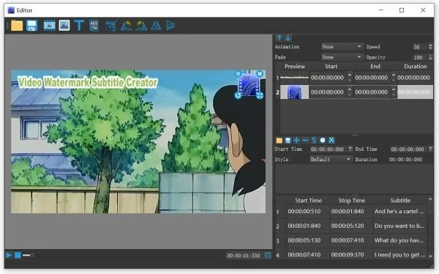Open a subtitle file with the folder icon in the subtitle toolbar
The width and height of the screenshot is (439, 274).
(279, 140)
